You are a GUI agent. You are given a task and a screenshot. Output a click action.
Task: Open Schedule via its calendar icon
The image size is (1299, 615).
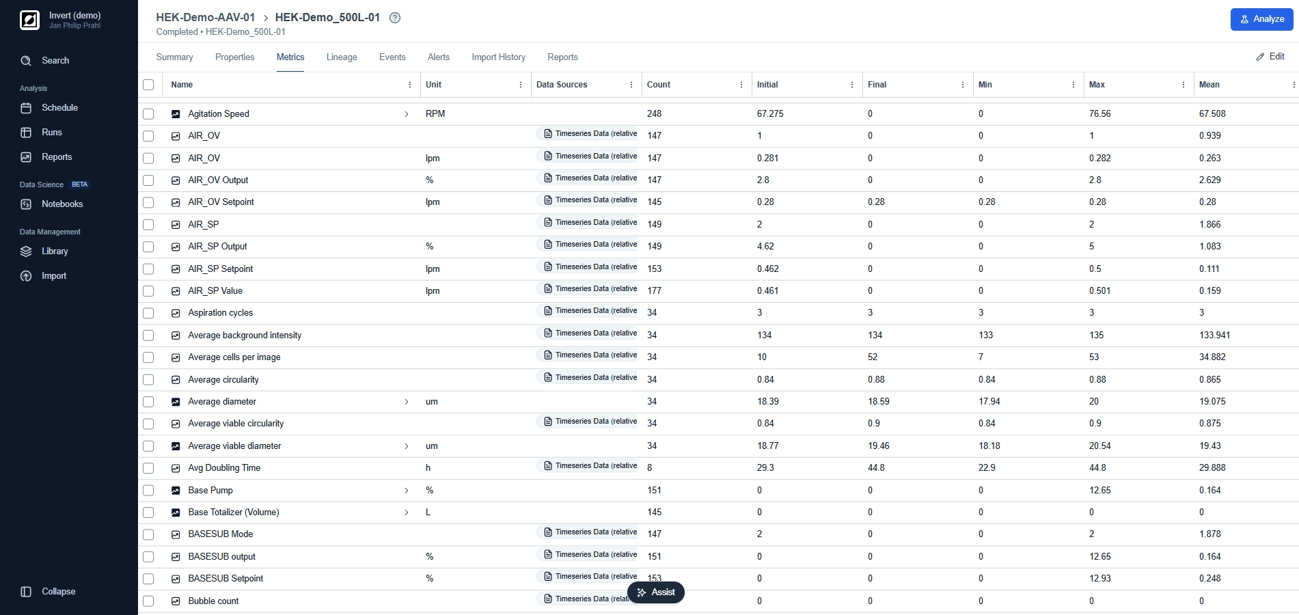[x=26, y=108]
